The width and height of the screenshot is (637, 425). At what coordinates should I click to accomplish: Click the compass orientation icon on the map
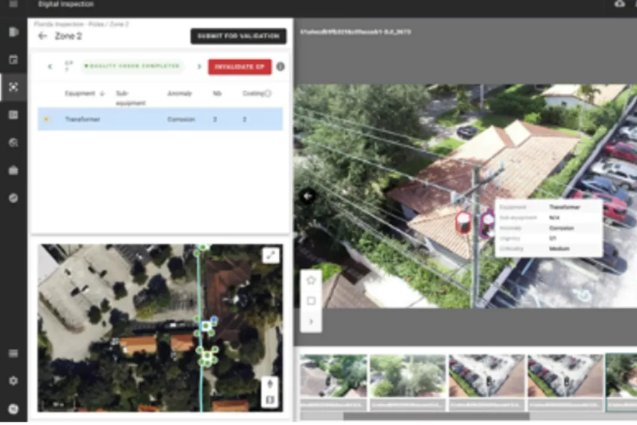pyautogui.click(x=270, y=383)
